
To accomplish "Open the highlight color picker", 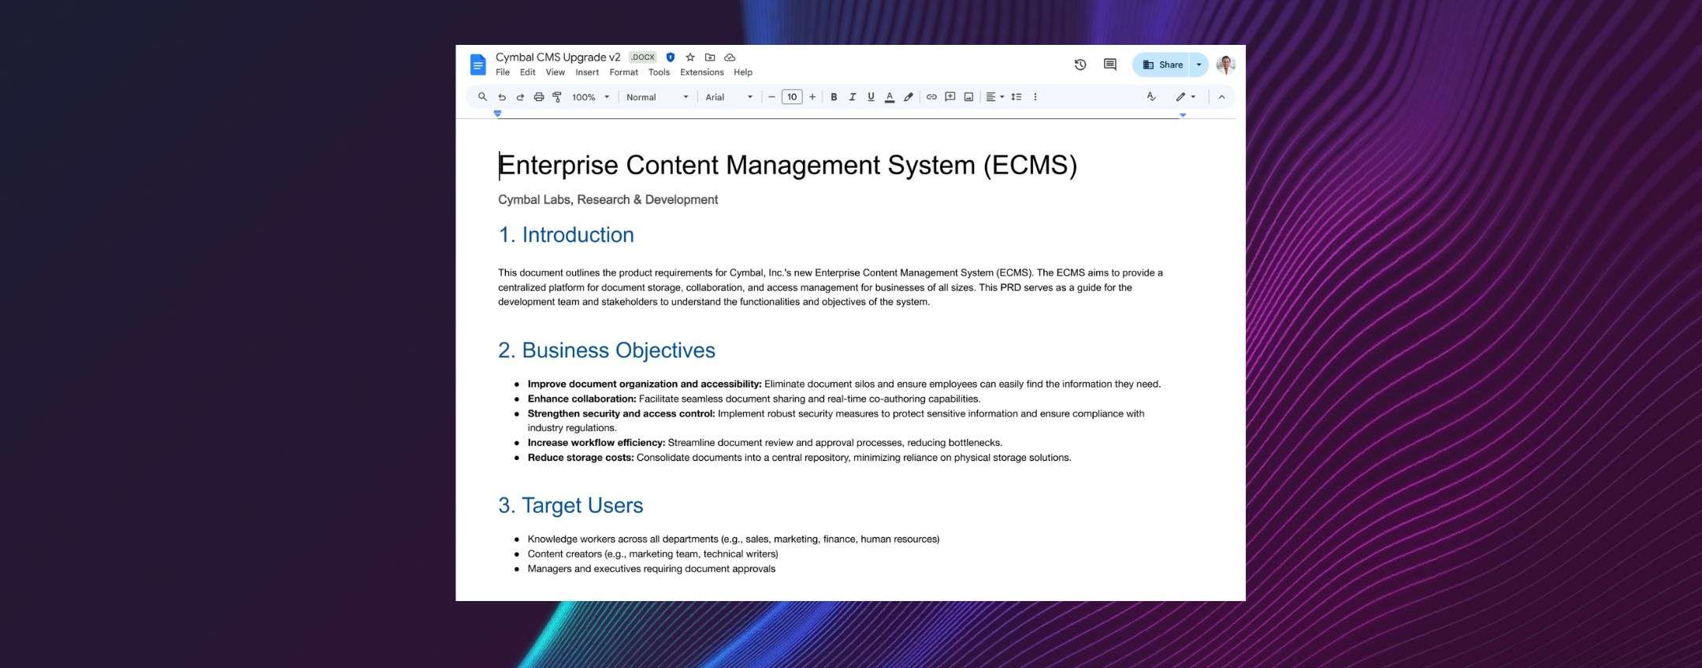I will click(x=909, y=97).
